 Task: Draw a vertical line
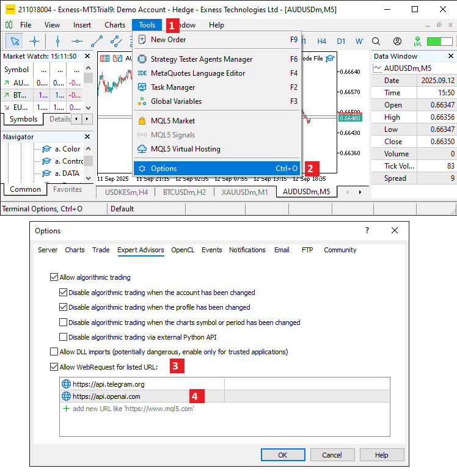[x=57, y=41]
